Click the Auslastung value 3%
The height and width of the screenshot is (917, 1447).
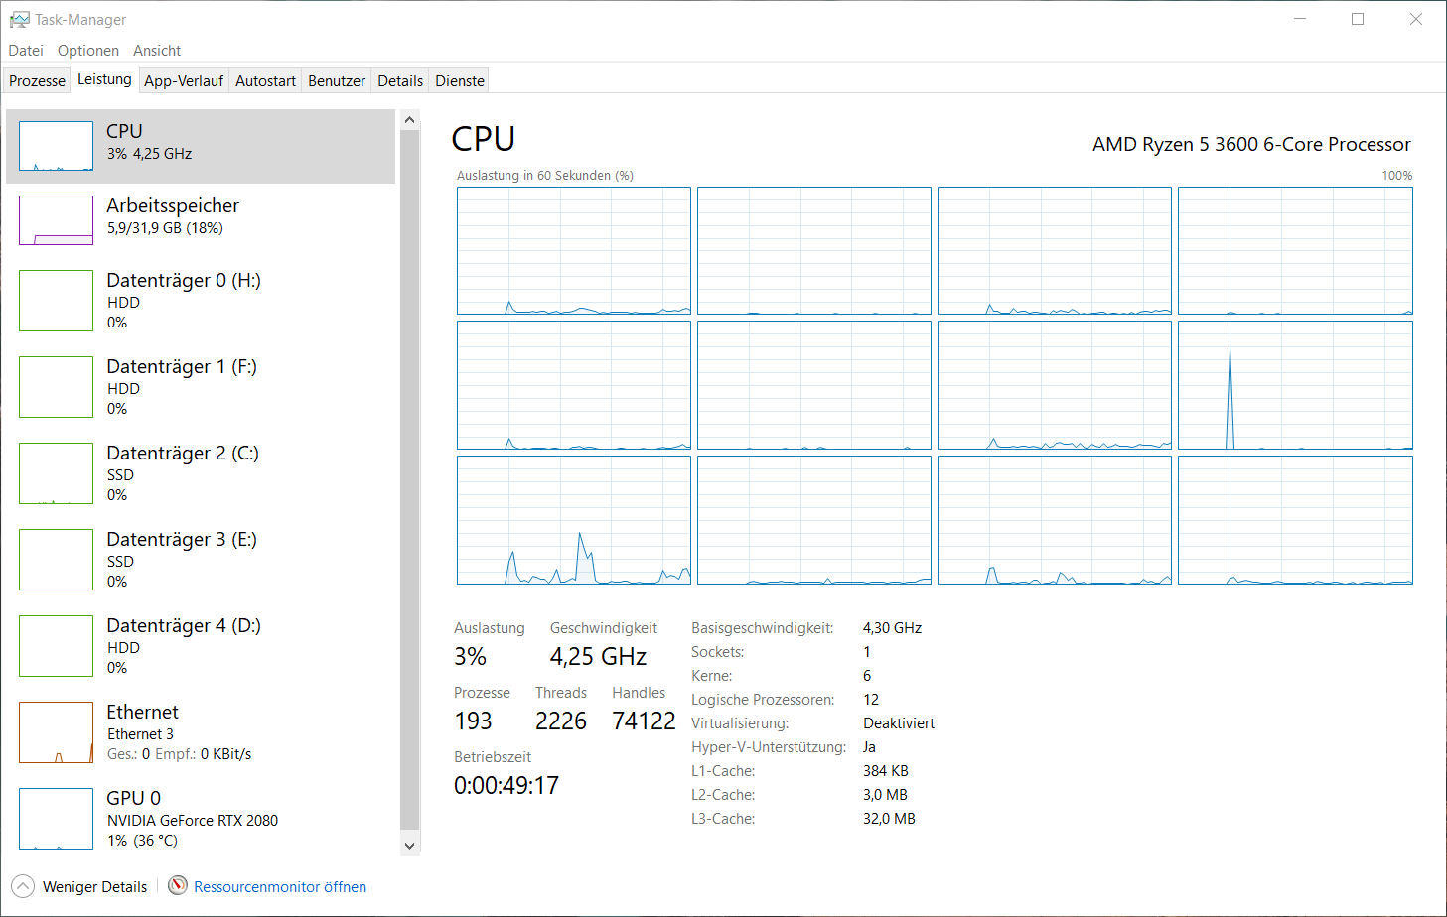[470, 657]
